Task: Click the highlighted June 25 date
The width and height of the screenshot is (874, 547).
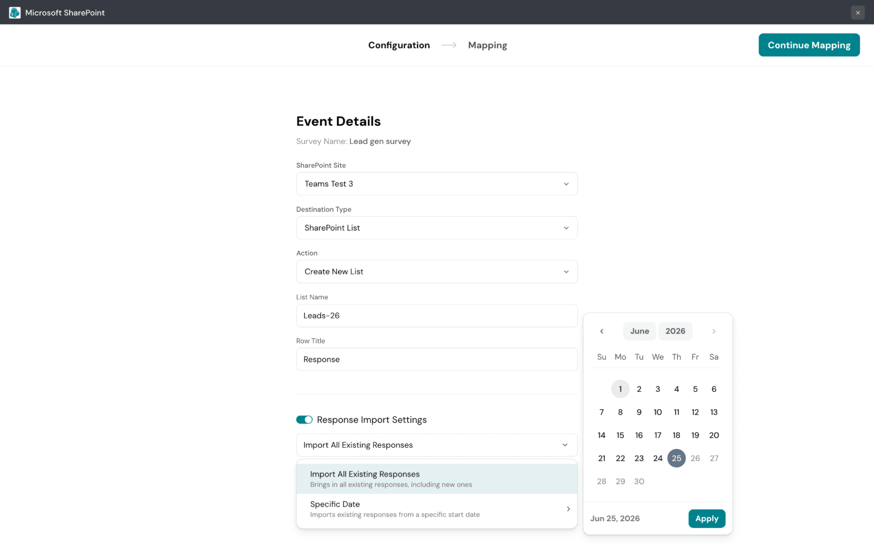Action: [676, 458]
